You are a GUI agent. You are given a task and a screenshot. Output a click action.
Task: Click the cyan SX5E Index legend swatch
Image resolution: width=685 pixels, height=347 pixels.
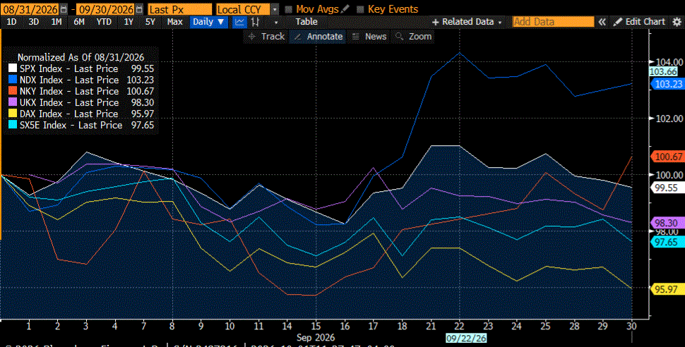13,126
